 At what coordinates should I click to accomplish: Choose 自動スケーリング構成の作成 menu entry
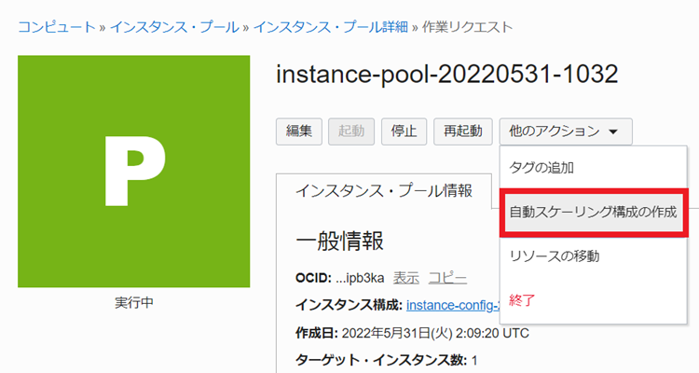coord(593,212)
